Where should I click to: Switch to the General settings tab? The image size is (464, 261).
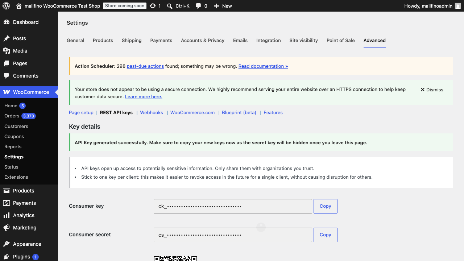point(75,40)
